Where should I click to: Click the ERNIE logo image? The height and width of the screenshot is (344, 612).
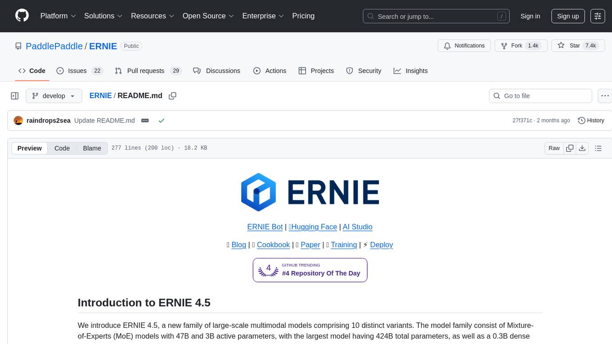point(310,192)
